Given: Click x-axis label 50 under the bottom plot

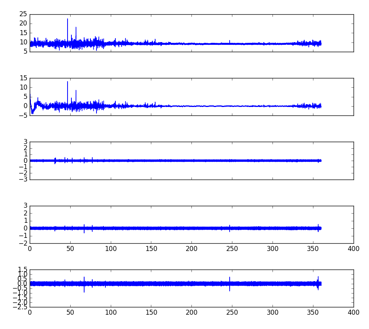Looking at the screenshot, I should [70, 313].
